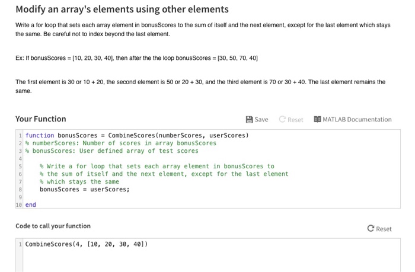The image size is (415, 272).
Task: Click the page title about modifying array elements
Action: point(122,9)
